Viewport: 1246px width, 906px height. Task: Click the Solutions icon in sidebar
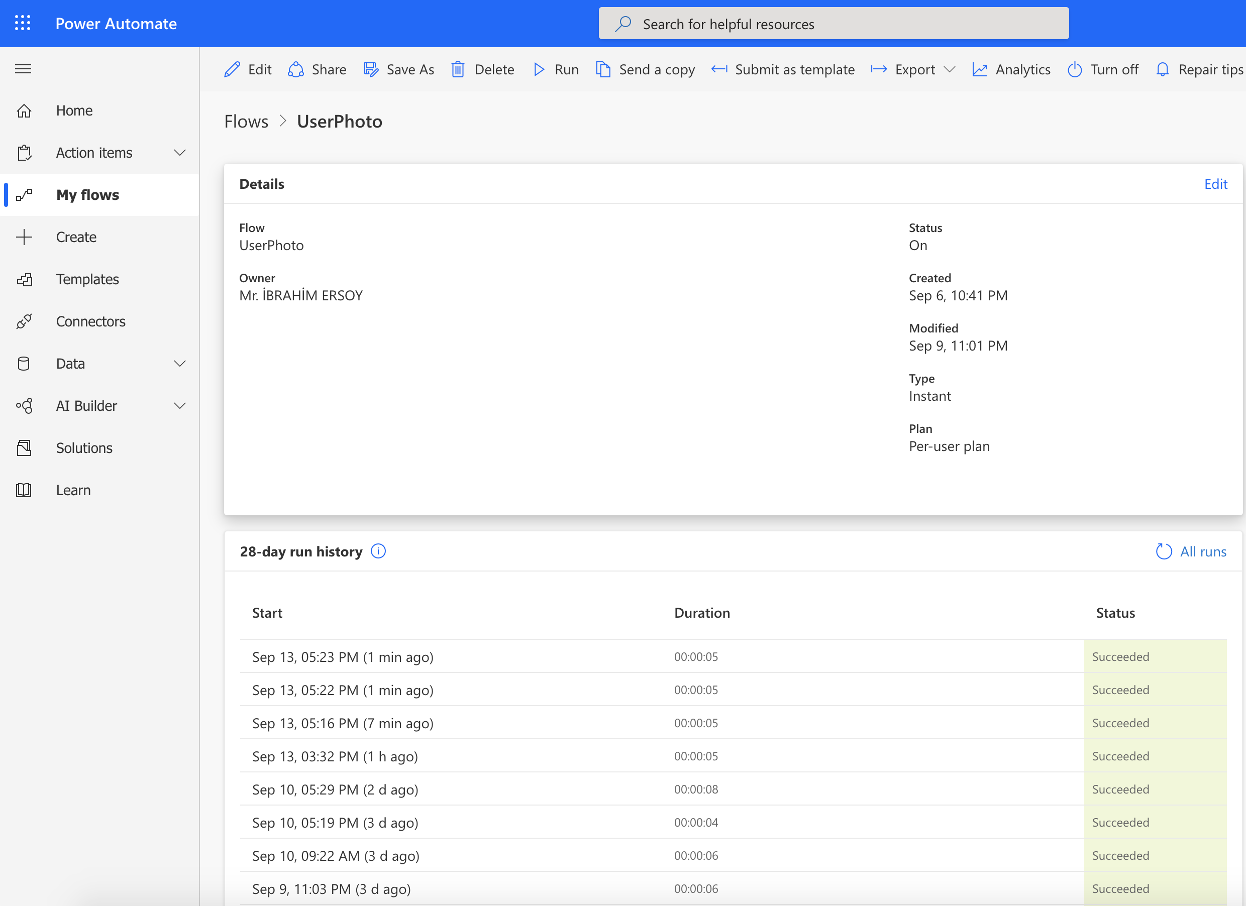[x=24, y=448]
